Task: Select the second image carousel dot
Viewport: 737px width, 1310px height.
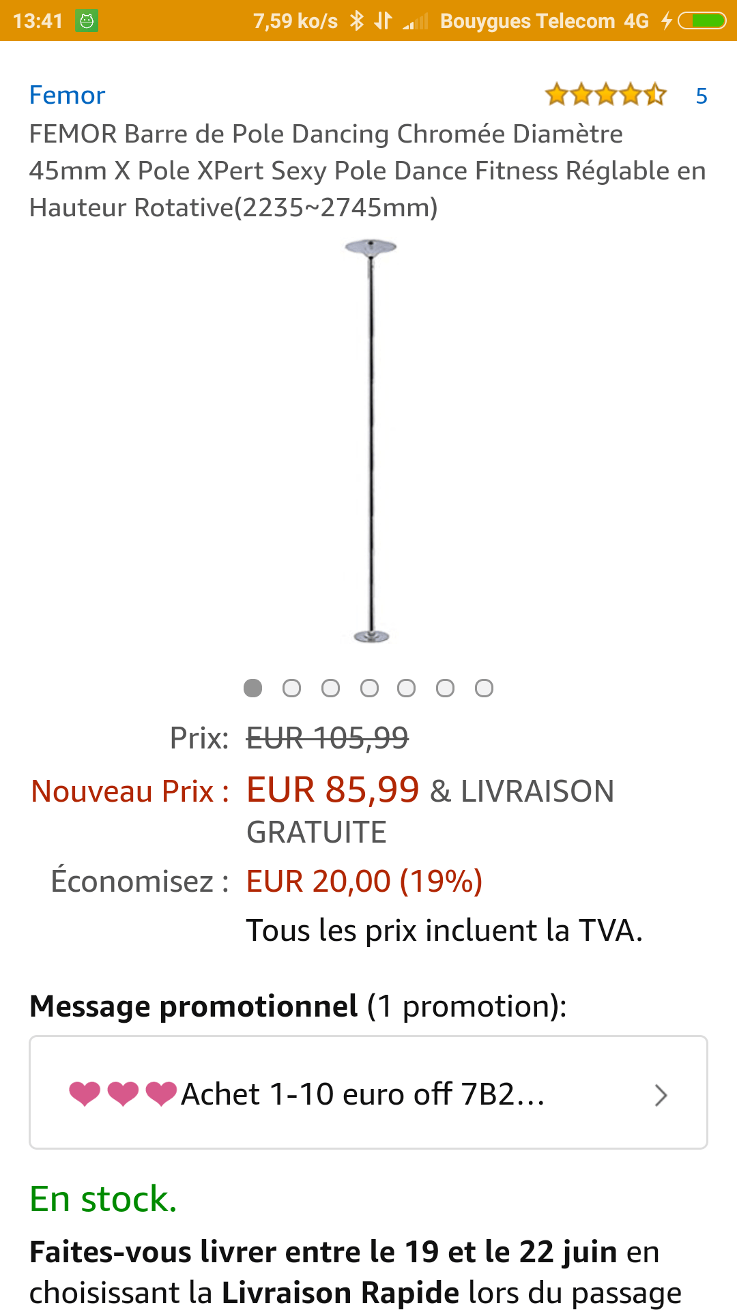Action: pos(291,688)
